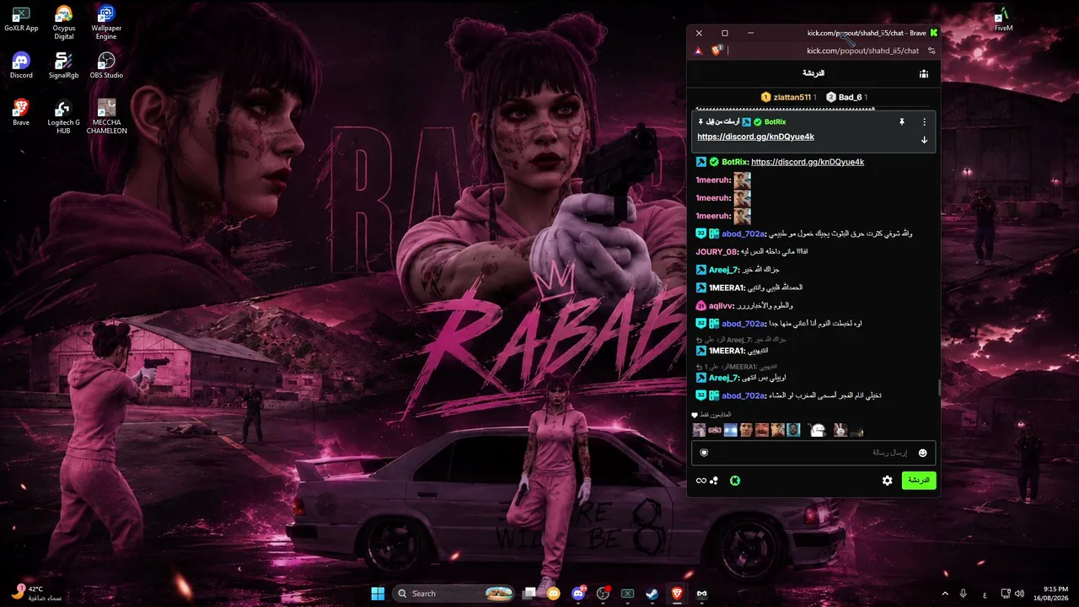Click the infinity icon below message box
This screenshot has height=607, width=1079.
click(701, 481)
